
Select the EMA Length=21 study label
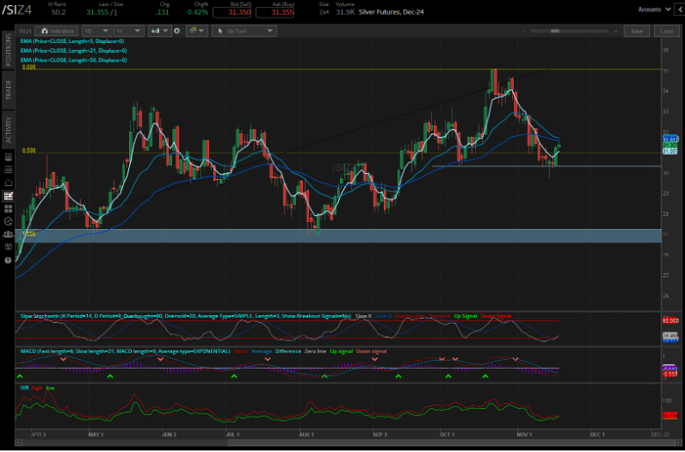74,51
